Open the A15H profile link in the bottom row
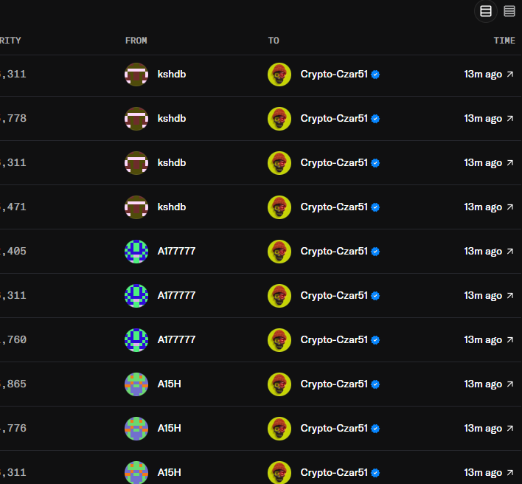Screen dimensions: 522x484 [169, 472]
